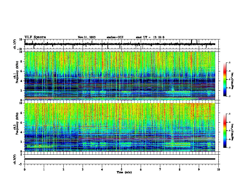Image resolution: width=246 pixels, height=190 pixels.
Task: Select the date label "Nov.21, 2023"
Action: 87,37
